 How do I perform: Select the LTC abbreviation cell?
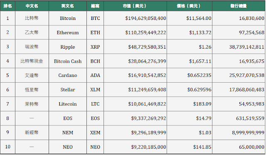click(95, 104)
